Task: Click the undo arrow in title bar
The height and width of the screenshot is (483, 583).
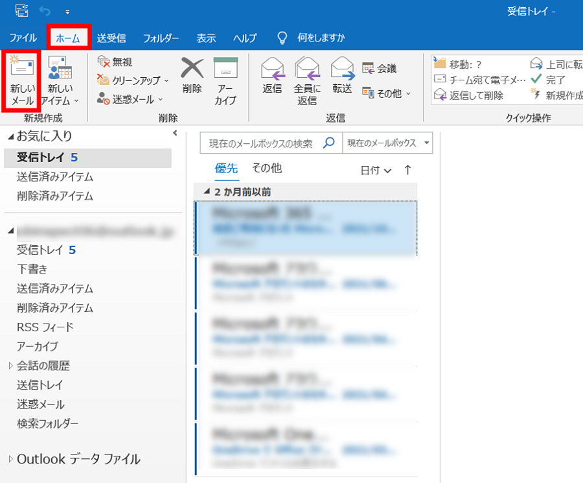Action: [45, 11]
